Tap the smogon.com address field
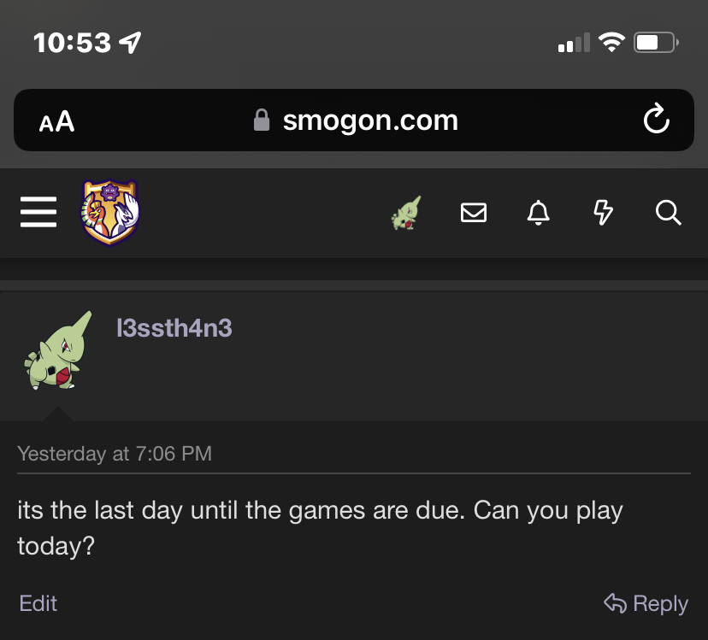The width and height of the screenshot is (708, 640). [369, 120]
